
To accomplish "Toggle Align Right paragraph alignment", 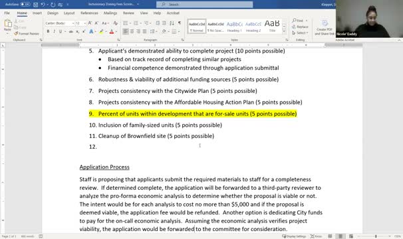I will pos(138,31).
